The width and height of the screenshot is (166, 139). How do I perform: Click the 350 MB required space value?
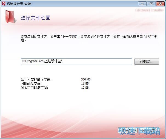pos(86,79)
